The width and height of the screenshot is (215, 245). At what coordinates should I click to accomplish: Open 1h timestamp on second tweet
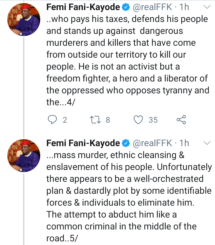point(184,143)
